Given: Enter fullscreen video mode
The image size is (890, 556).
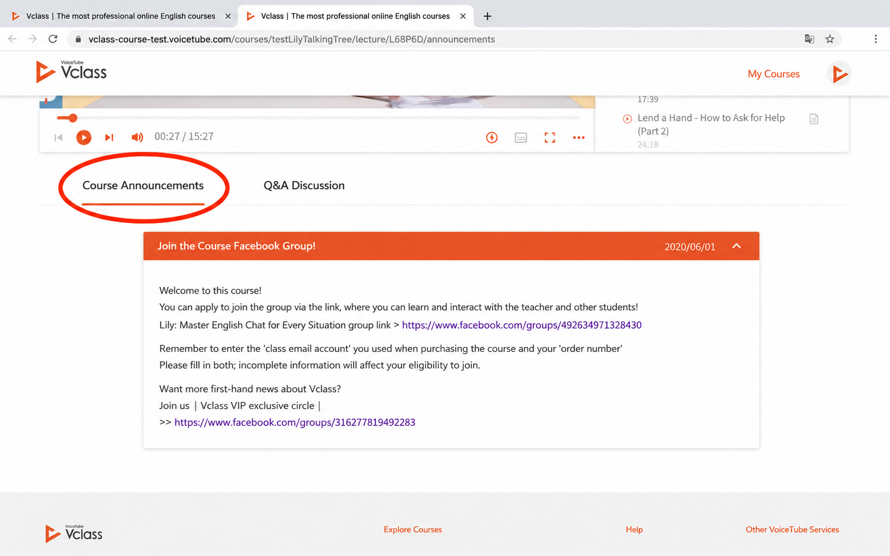Looking at the screenshot, I should (x=550, y=137).
